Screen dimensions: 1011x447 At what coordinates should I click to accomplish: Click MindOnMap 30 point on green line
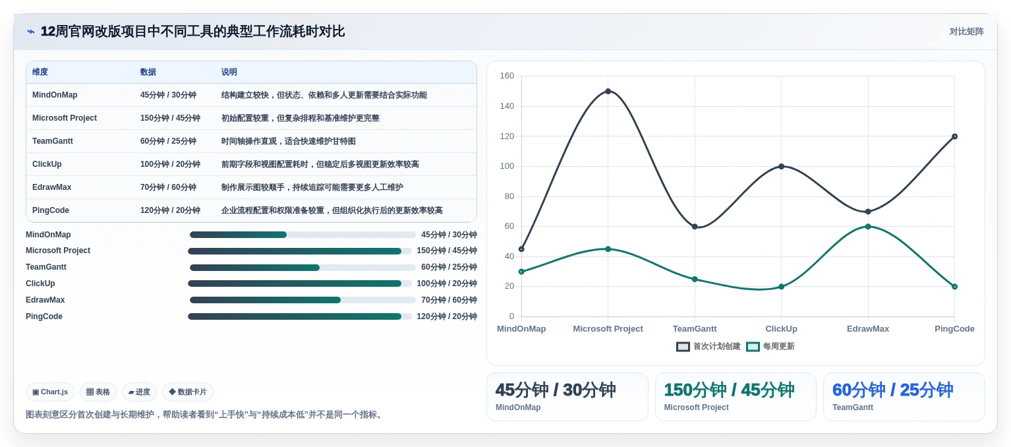tap(521, 272)
